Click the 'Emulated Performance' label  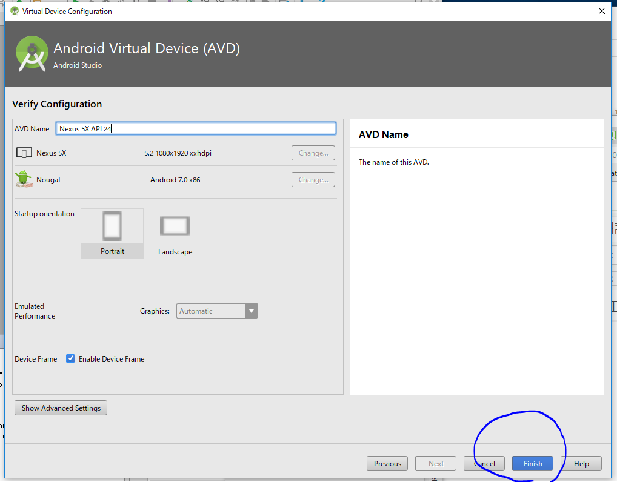[x=35, y=311]
